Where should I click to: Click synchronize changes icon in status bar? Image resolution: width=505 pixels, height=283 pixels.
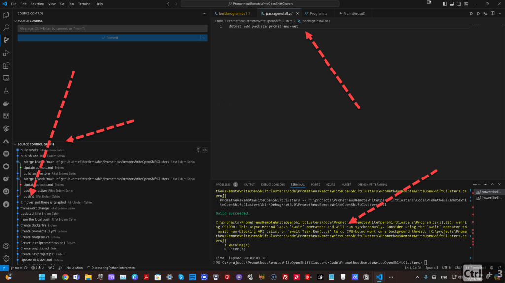tap(26, 268)
